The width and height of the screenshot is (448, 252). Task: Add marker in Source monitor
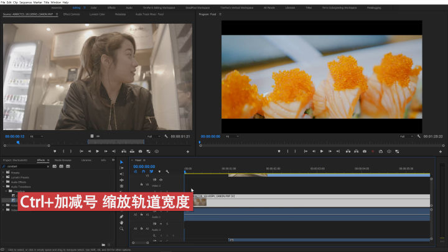point(55,151)
